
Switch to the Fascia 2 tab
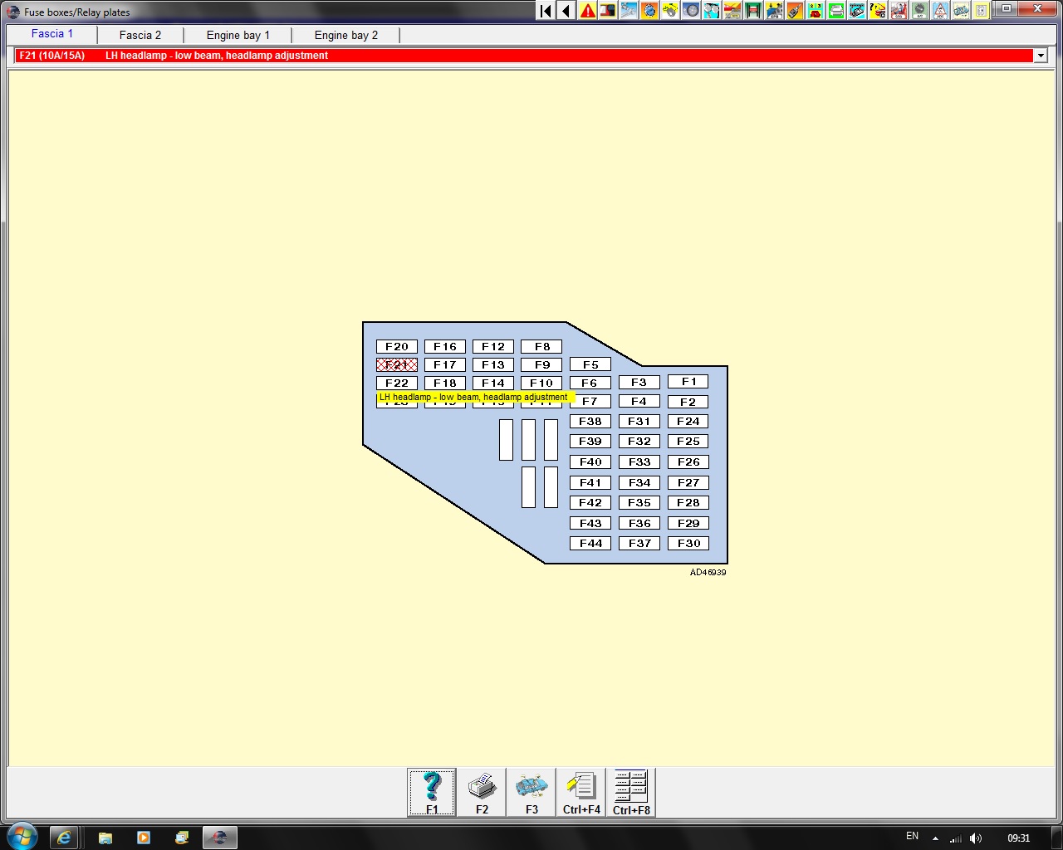coord(140,35)
